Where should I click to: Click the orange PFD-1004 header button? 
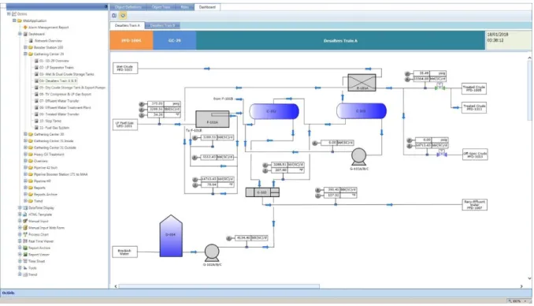point(132,40)
